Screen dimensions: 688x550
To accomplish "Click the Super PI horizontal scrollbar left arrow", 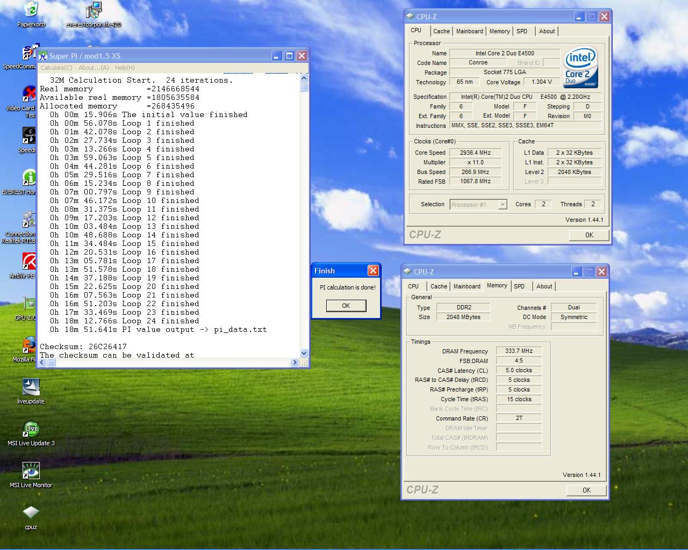I will [42, 363].
